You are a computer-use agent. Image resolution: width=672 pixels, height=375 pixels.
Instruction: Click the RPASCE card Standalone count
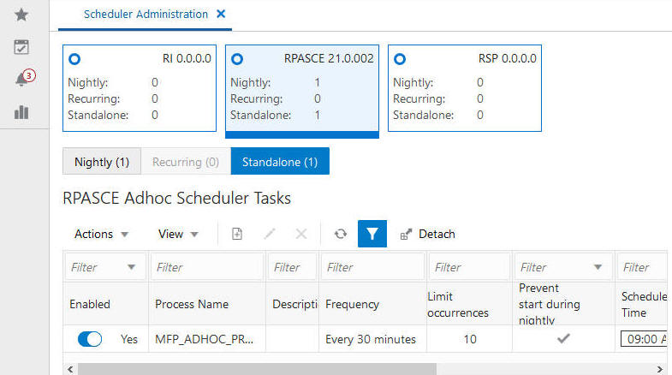coord(317,115)
